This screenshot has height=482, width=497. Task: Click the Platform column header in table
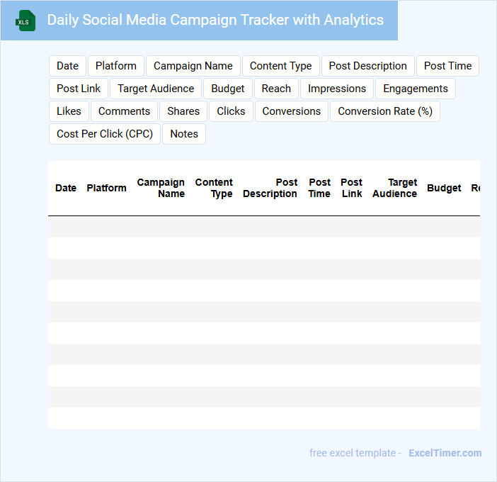point(106,188)
